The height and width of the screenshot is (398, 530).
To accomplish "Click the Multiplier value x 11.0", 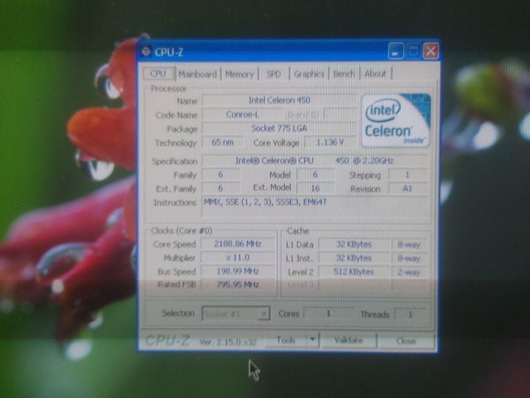I will (237, 258).
